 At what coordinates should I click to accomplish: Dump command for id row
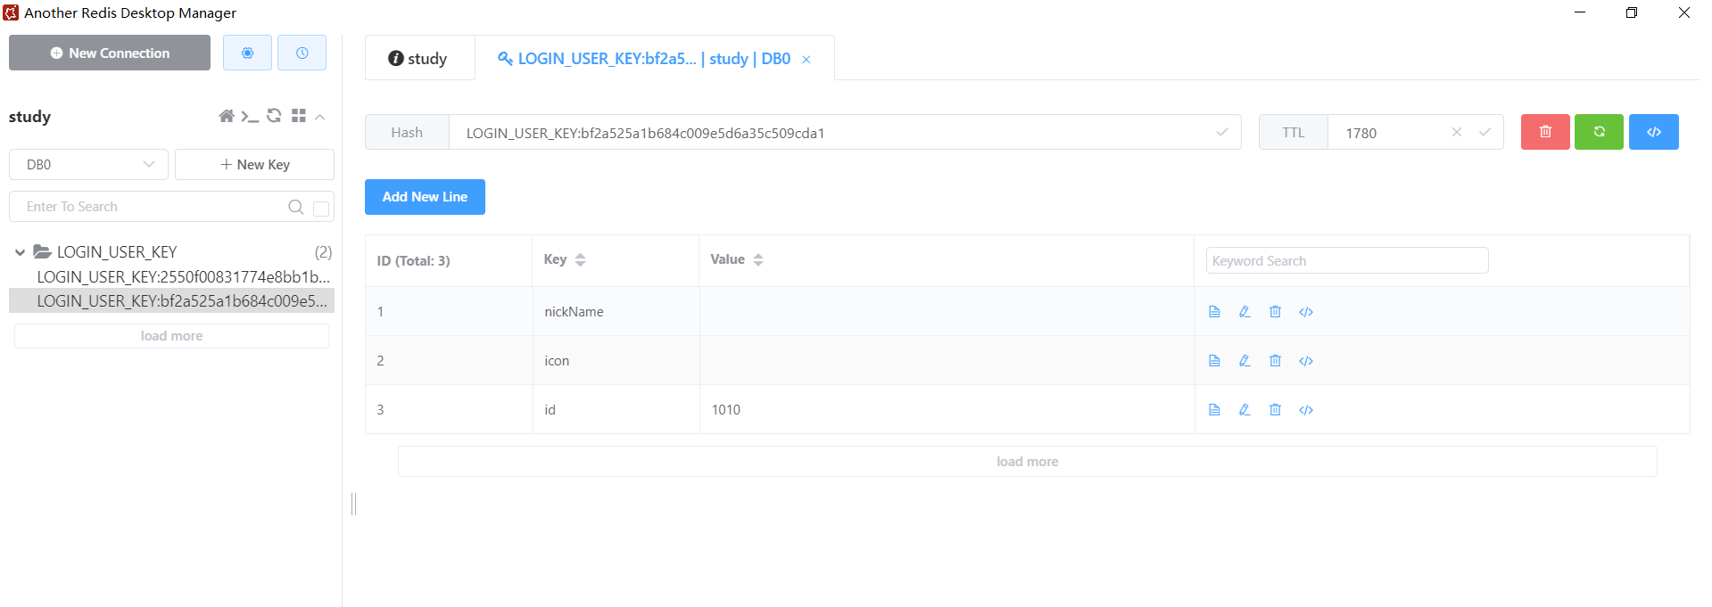[1306, 410]
